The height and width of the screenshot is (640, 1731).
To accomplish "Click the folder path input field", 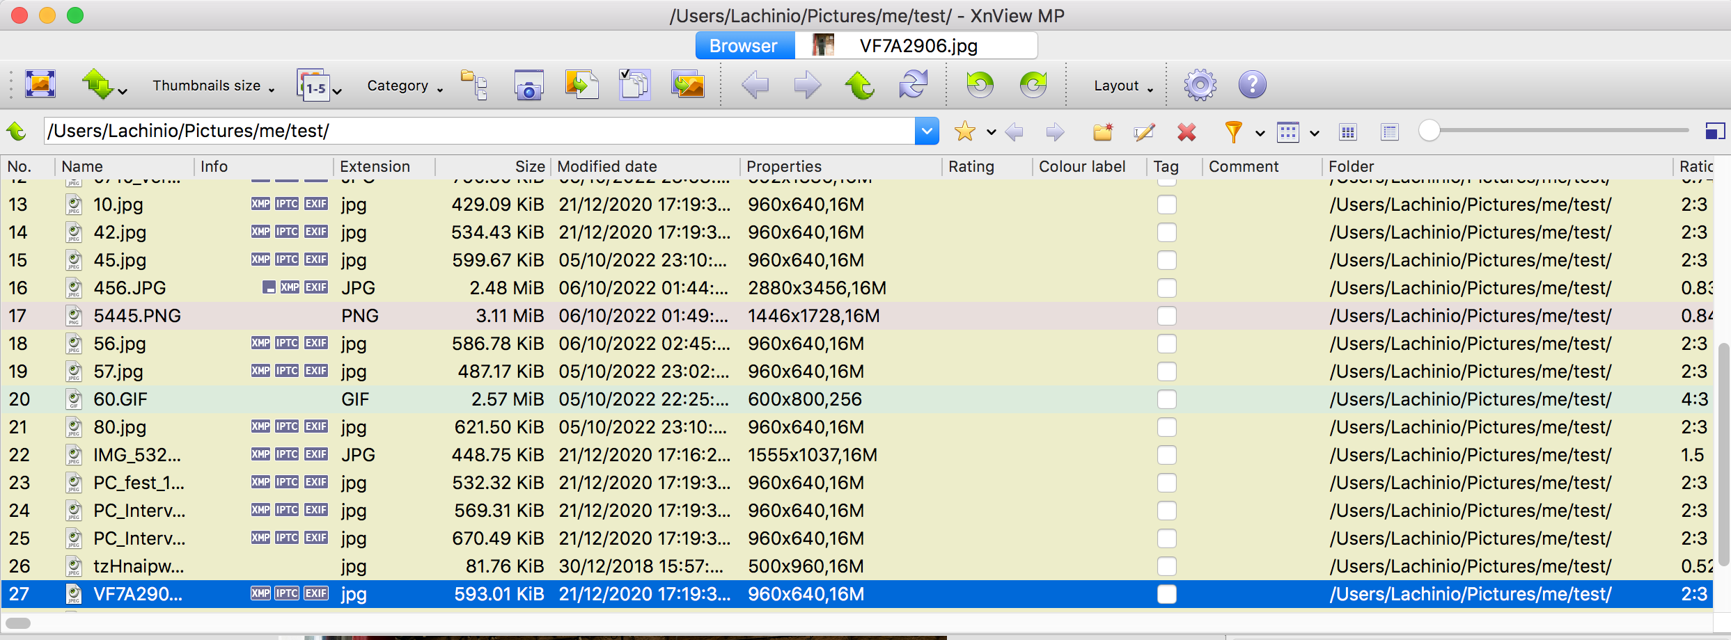I will point(480,131).
